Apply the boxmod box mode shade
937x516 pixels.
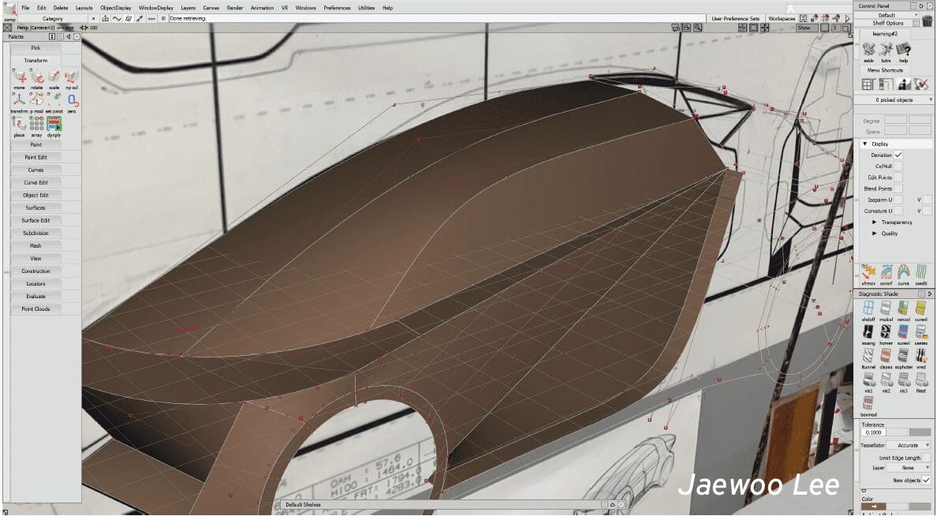pyautogui.click(x=868, y=403)
